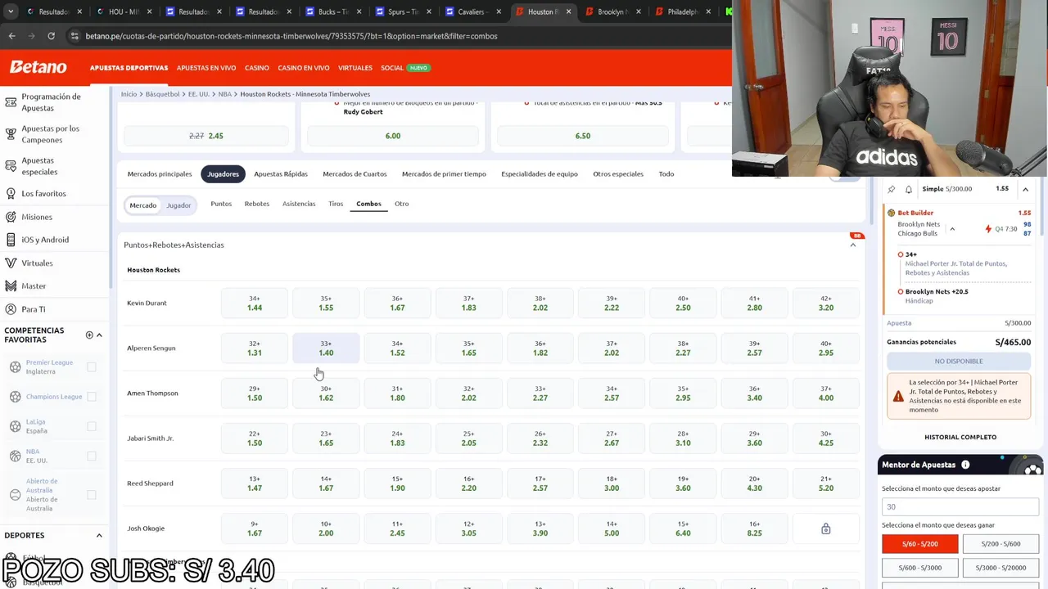This screenshot has height=589, width=1048.
Task: Collapse the Competencias Favoritas list
Action: point(99,335)
